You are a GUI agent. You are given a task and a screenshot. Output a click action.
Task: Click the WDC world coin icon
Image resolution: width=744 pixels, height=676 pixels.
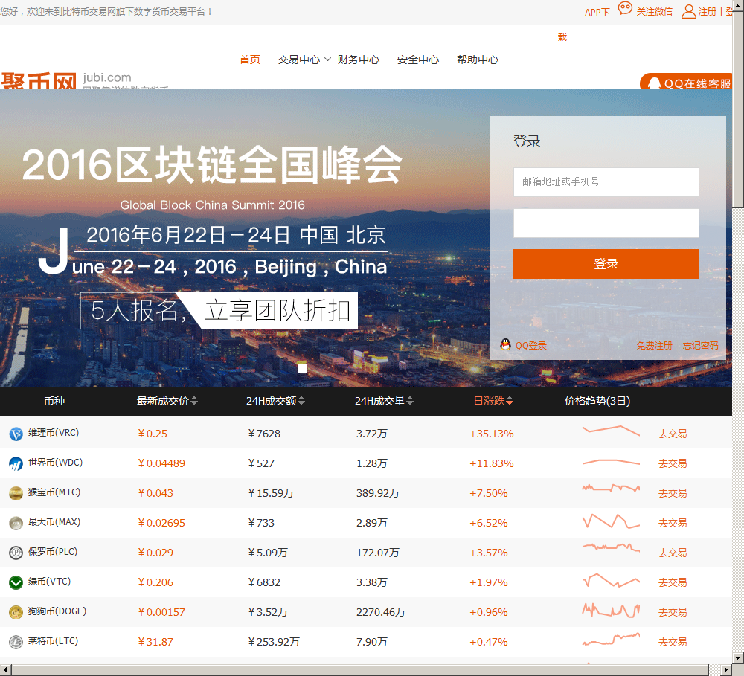[x=16, y=463]
